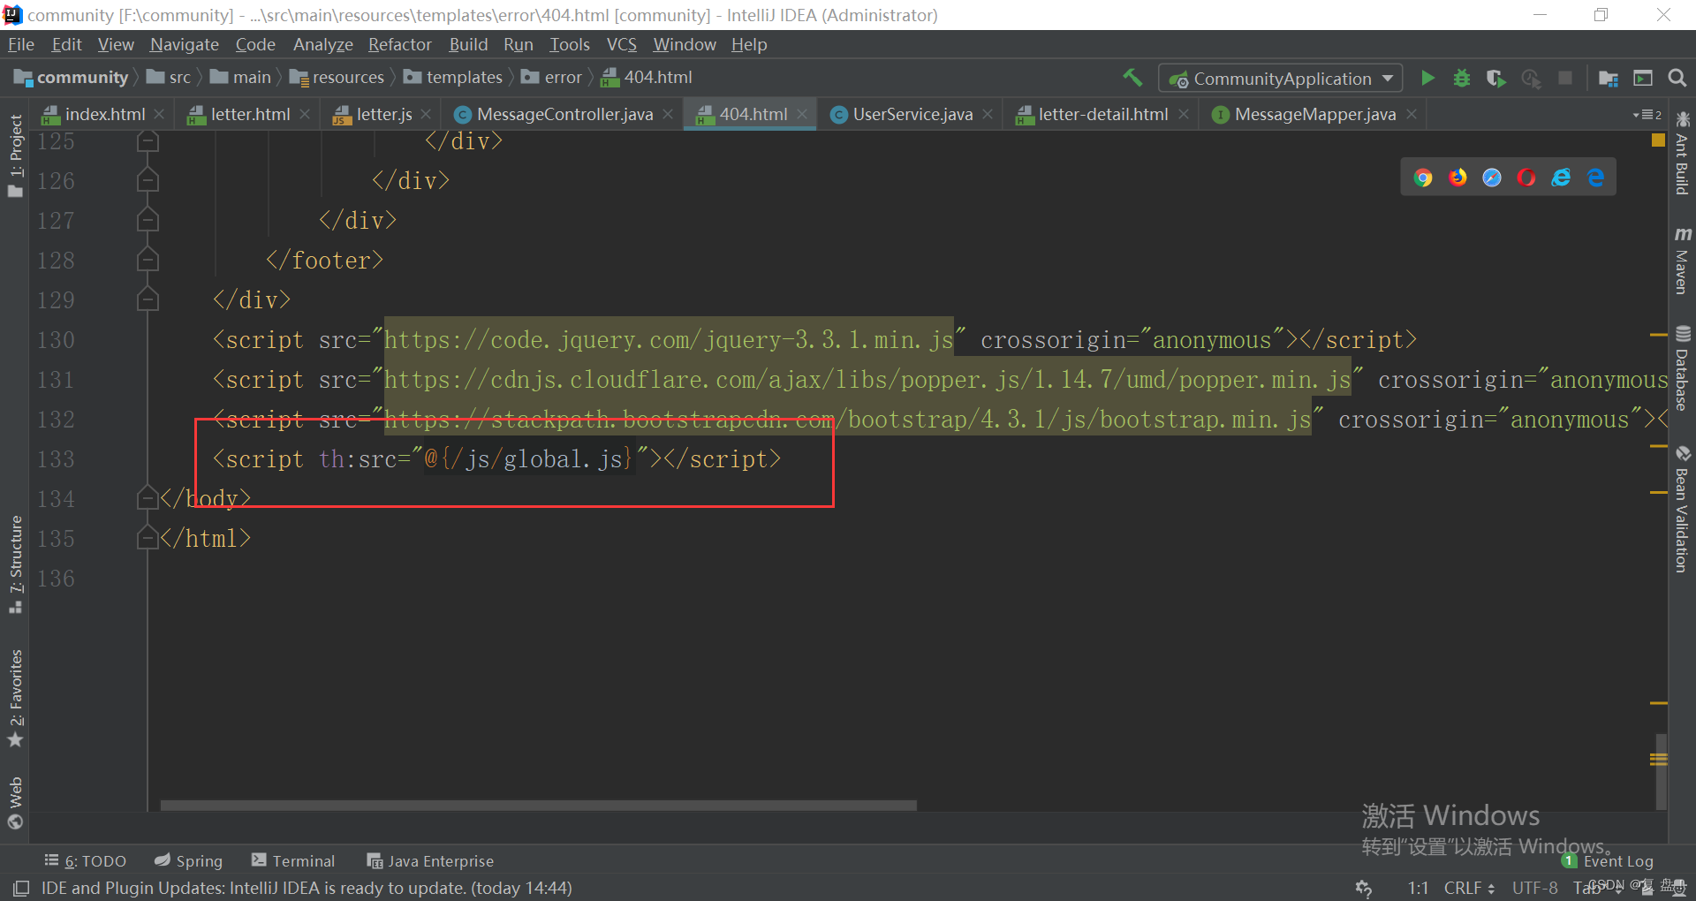This screenshot has height=901, width=1696.
Task: Run CommunityApplication with green play icon
Action: (x=1427, y=78)
